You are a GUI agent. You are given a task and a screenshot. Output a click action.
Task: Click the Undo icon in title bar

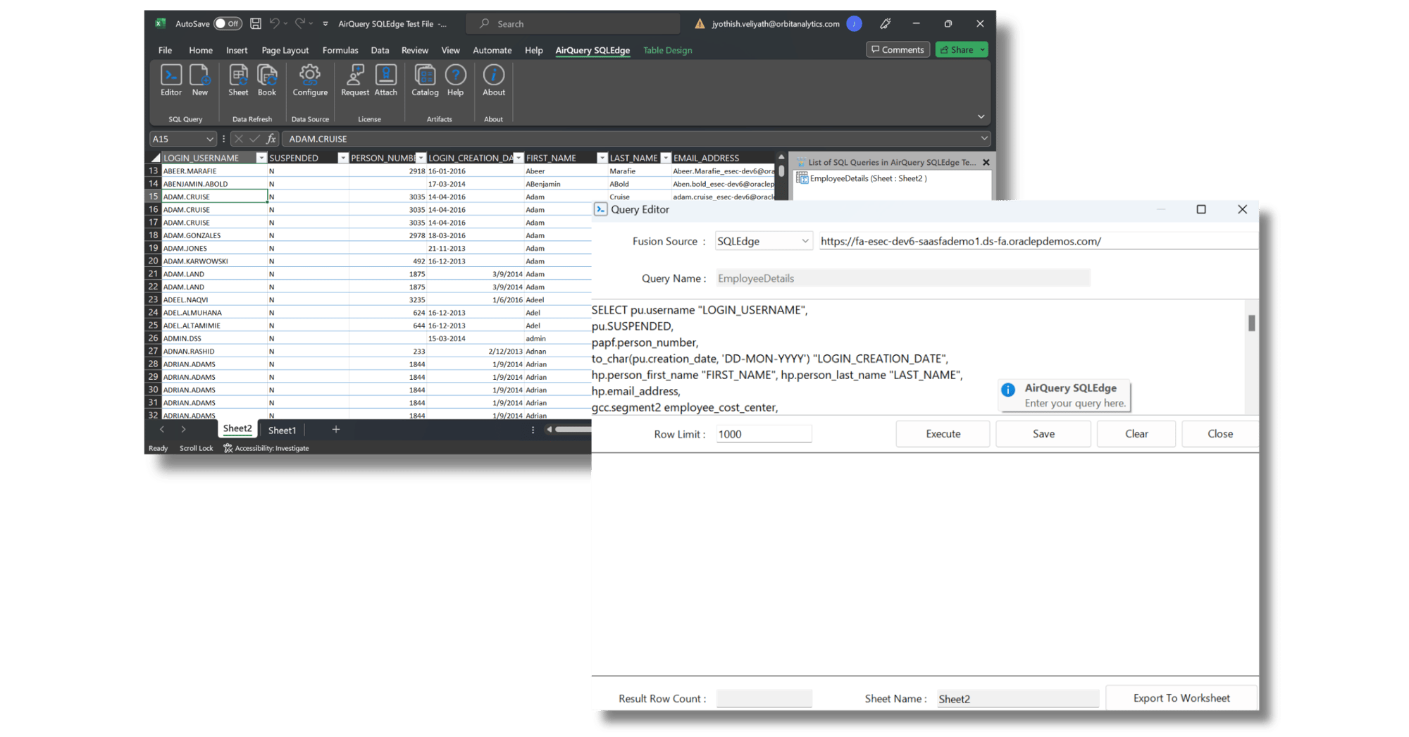coord(275,23)
